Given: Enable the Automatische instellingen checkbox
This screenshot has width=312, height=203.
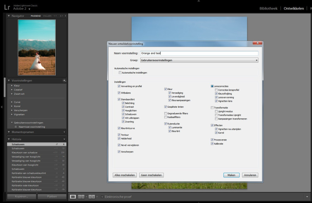Looking at the screenshot, I should pyautogui.click(x=120, y=73).
